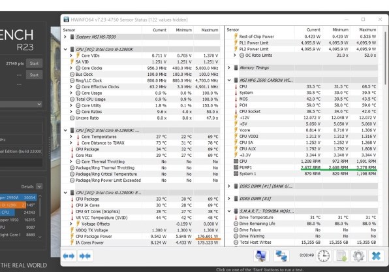Click the network connected computers icon in HWiNFO
The height and width of the screenshot is (272, 389).
[281, 256]
